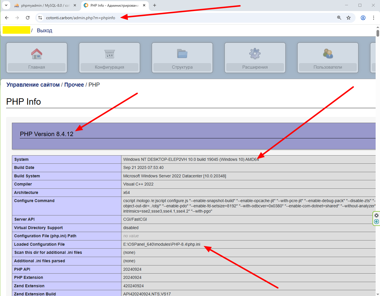Close the PHP Info tab
This screenshot has height=296, width=380.
[144, 5]
